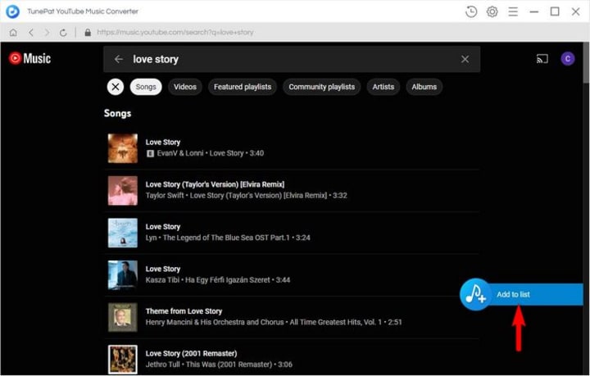Open the hamburger menu icon
Viewport: 590px width, 376px height.
(513, 11)
